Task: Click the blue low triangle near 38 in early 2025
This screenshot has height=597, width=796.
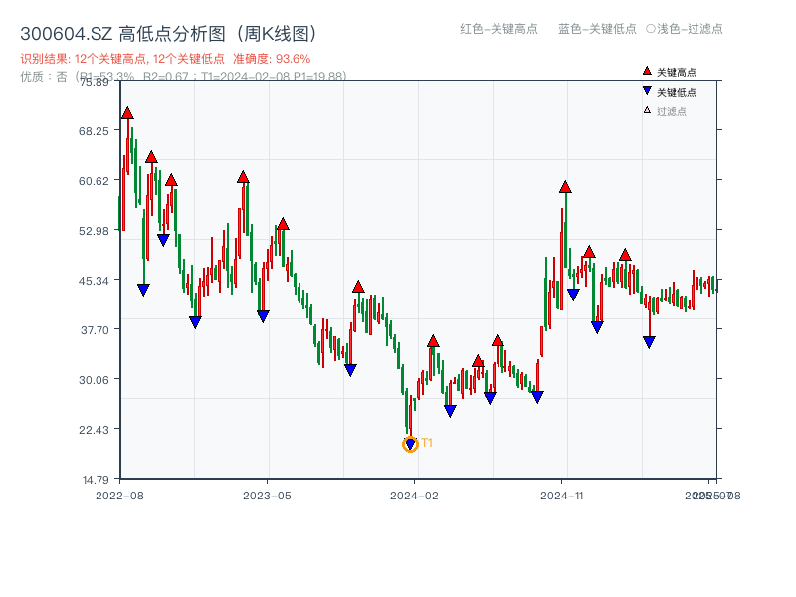Action: click(598, 327)
